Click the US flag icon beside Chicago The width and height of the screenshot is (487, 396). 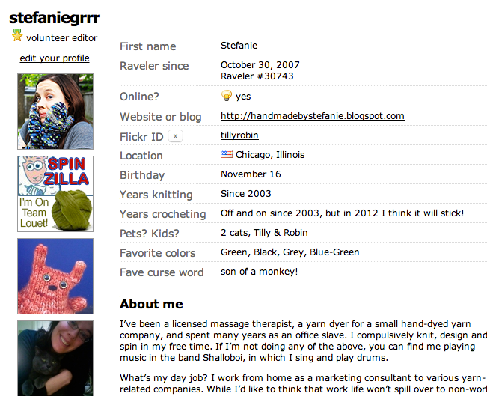[227, 154]
